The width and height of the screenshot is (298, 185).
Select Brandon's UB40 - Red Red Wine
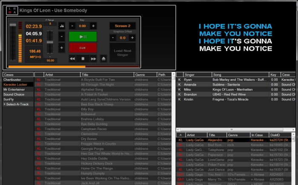236,94
